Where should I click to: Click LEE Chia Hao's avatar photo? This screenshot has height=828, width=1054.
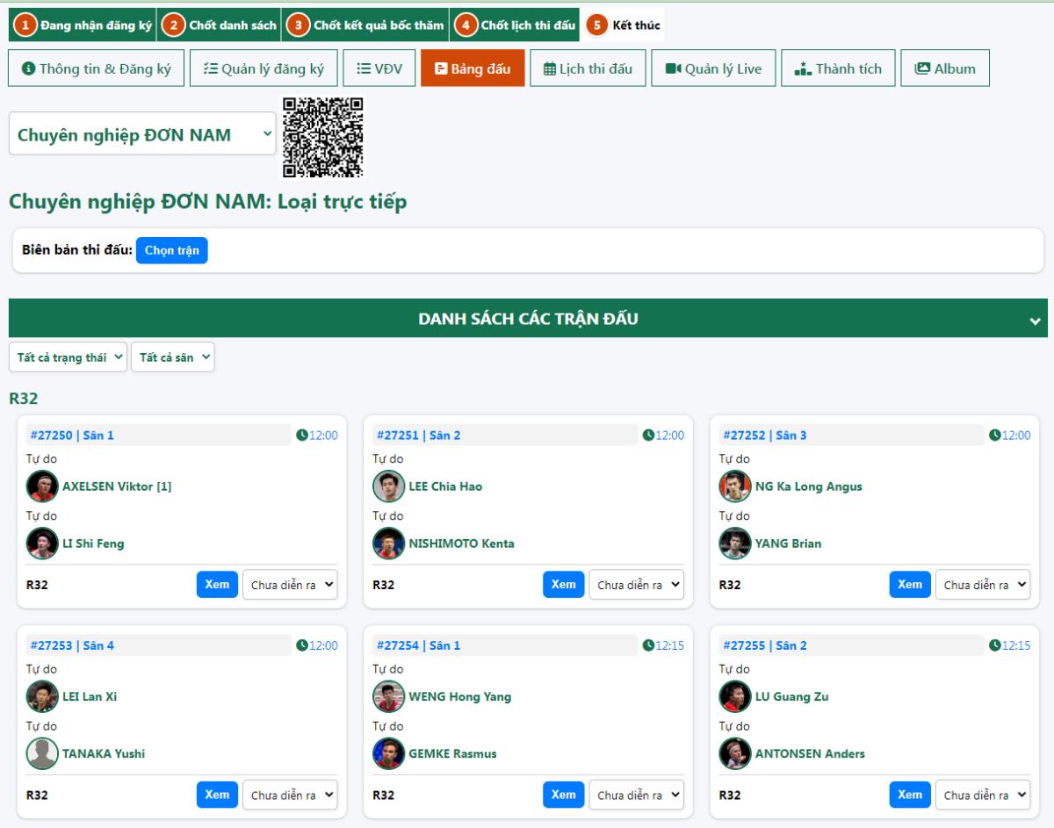tap(388, 486)
